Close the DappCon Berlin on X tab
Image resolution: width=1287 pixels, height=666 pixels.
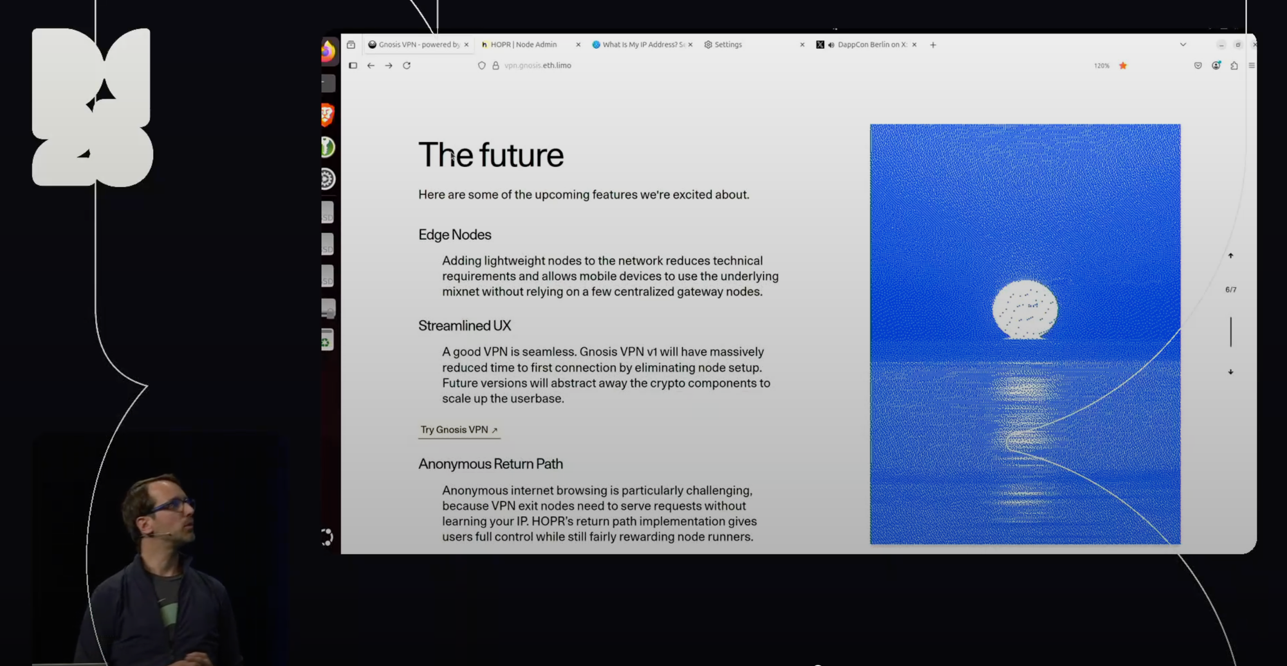(x=914, y=45)
